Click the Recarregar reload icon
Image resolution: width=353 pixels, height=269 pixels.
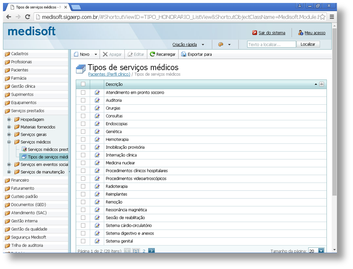coord(152,54)
